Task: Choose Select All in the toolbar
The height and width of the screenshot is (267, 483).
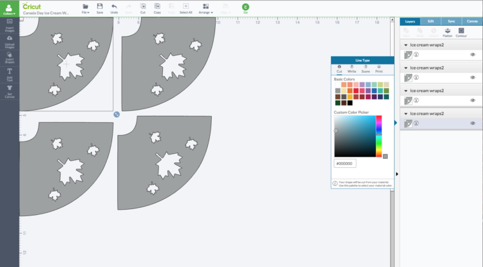Action: coord(185,8)
